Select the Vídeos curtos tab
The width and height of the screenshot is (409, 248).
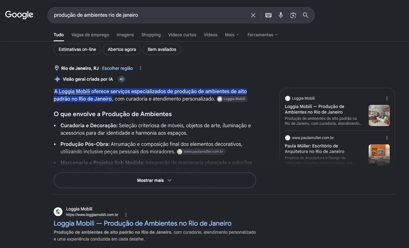[x=182, y=35]
